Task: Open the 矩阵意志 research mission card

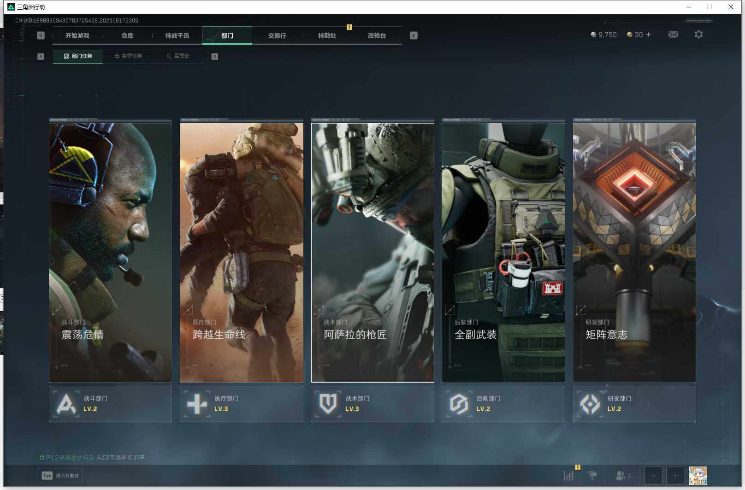Action: [x=634, y=252]
